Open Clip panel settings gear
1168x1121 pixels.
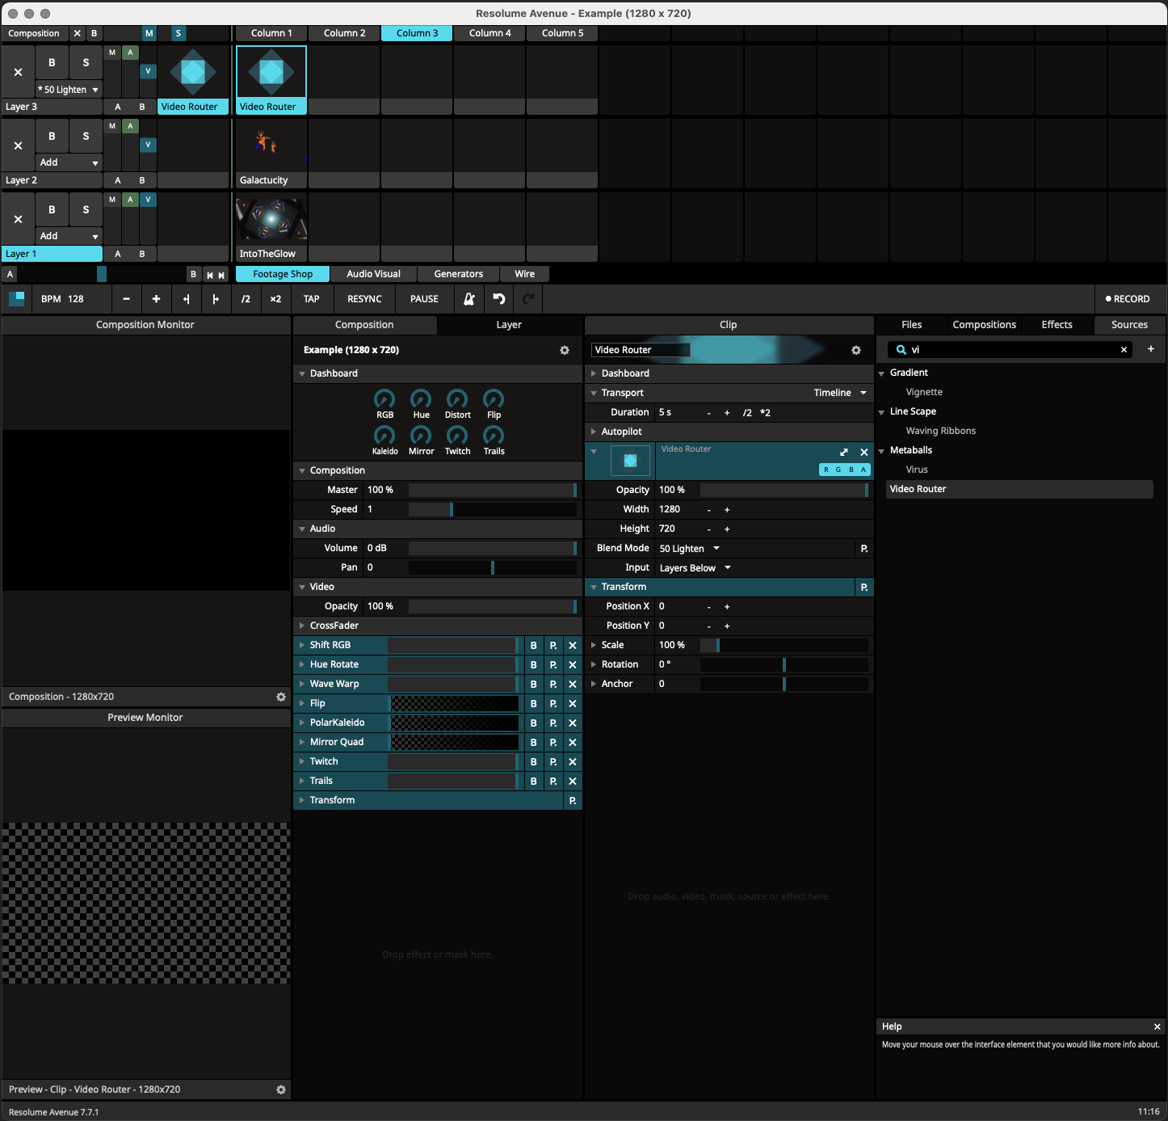[x=855, y=350]
